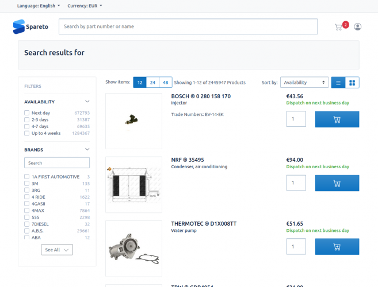Click 'Showing 1-12 of 2445947 Products' text
The width and height of the screenshot is (378, 287).
click(210, 83)
